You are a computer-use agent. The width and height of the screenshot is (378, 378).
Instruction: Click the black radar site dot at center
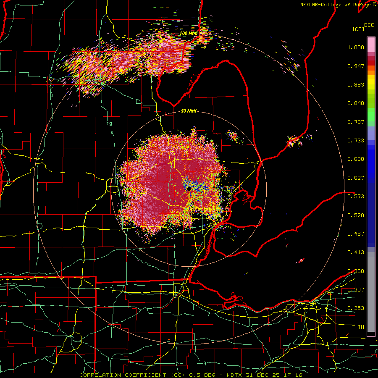tap(189, 189)
